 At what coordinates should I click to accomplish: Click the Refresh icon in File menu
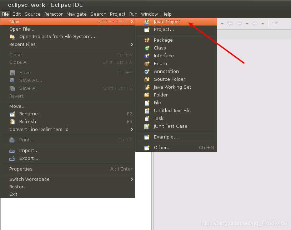(x=12, y=122)
